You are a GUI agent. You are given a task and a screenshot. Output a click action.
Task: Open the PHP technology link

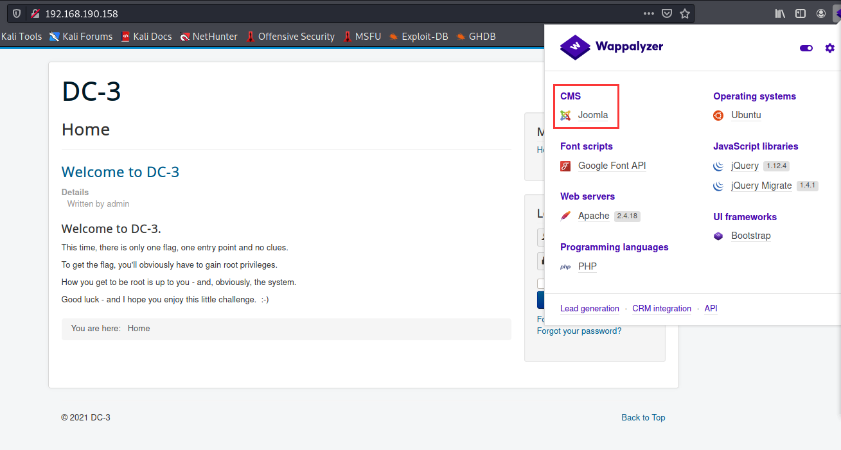click(587, 266)
